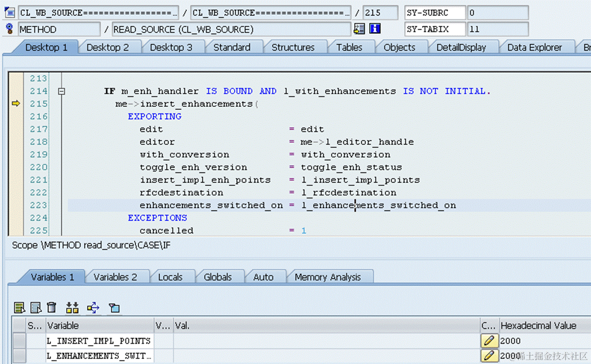591x364 pixels.
Task: Click the SY-SUBRC field
Action: point(435,13)
